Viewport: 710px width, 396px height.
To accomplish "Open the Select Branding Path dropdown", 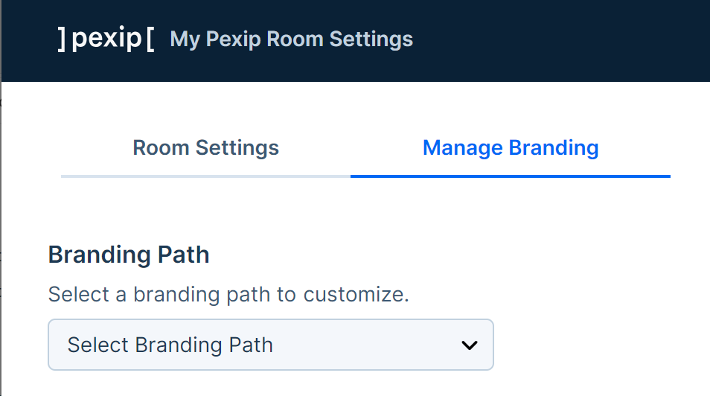I will 270,345.
